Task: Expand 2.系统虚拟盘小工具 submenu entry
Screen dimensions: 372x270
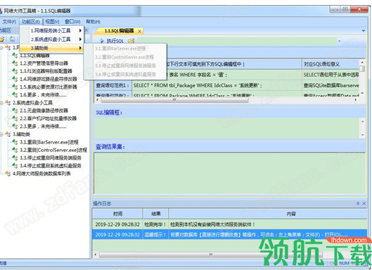Action: click(x=52, y=39)
